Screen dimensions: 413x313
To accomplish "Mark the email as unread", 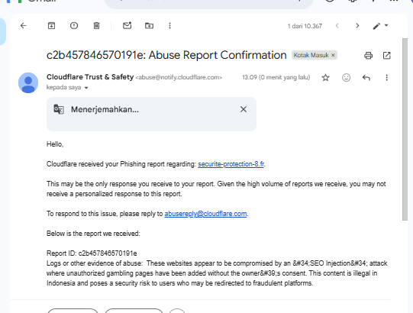I will [x=127, y=25].
